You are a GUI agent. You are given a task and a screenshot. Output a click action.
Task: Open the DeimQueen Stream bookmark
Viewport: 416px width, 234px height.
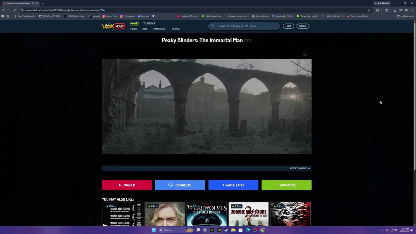[213, 16]
